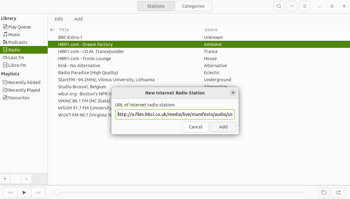Skip to the previous track
The width and height of the screenshot is (350, 199).
click(10, 192)
